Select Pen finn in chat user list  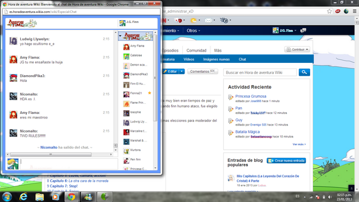pos(135,160)
